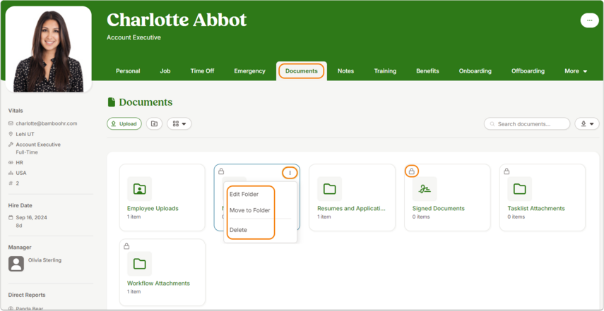604x311 pixels.
Task: Switch to the Benefits tab
Action: point(427,71)
